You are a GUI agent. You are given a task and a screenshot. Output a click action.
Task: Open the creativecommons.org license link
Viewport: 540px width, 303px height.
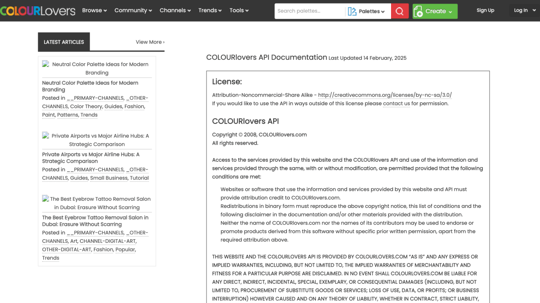385,95
